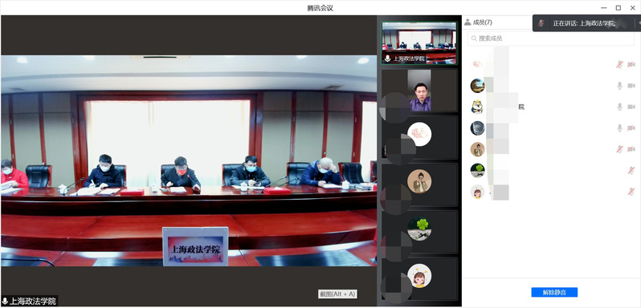Select the 上海政法学院 video thumbnail at the top
Viewport: 641px width, 308px height.
tap(419, 43)
